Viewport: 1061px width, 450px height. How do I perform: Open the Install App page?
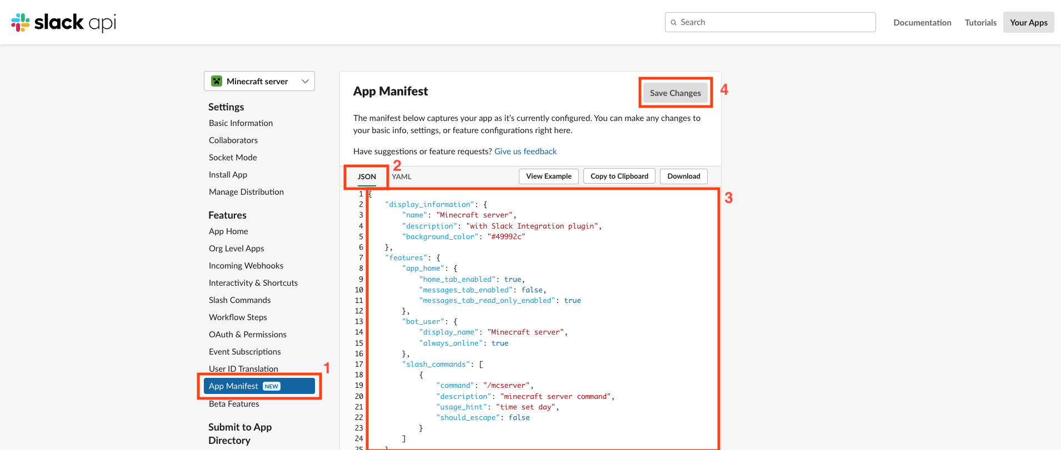pos(228,175)
